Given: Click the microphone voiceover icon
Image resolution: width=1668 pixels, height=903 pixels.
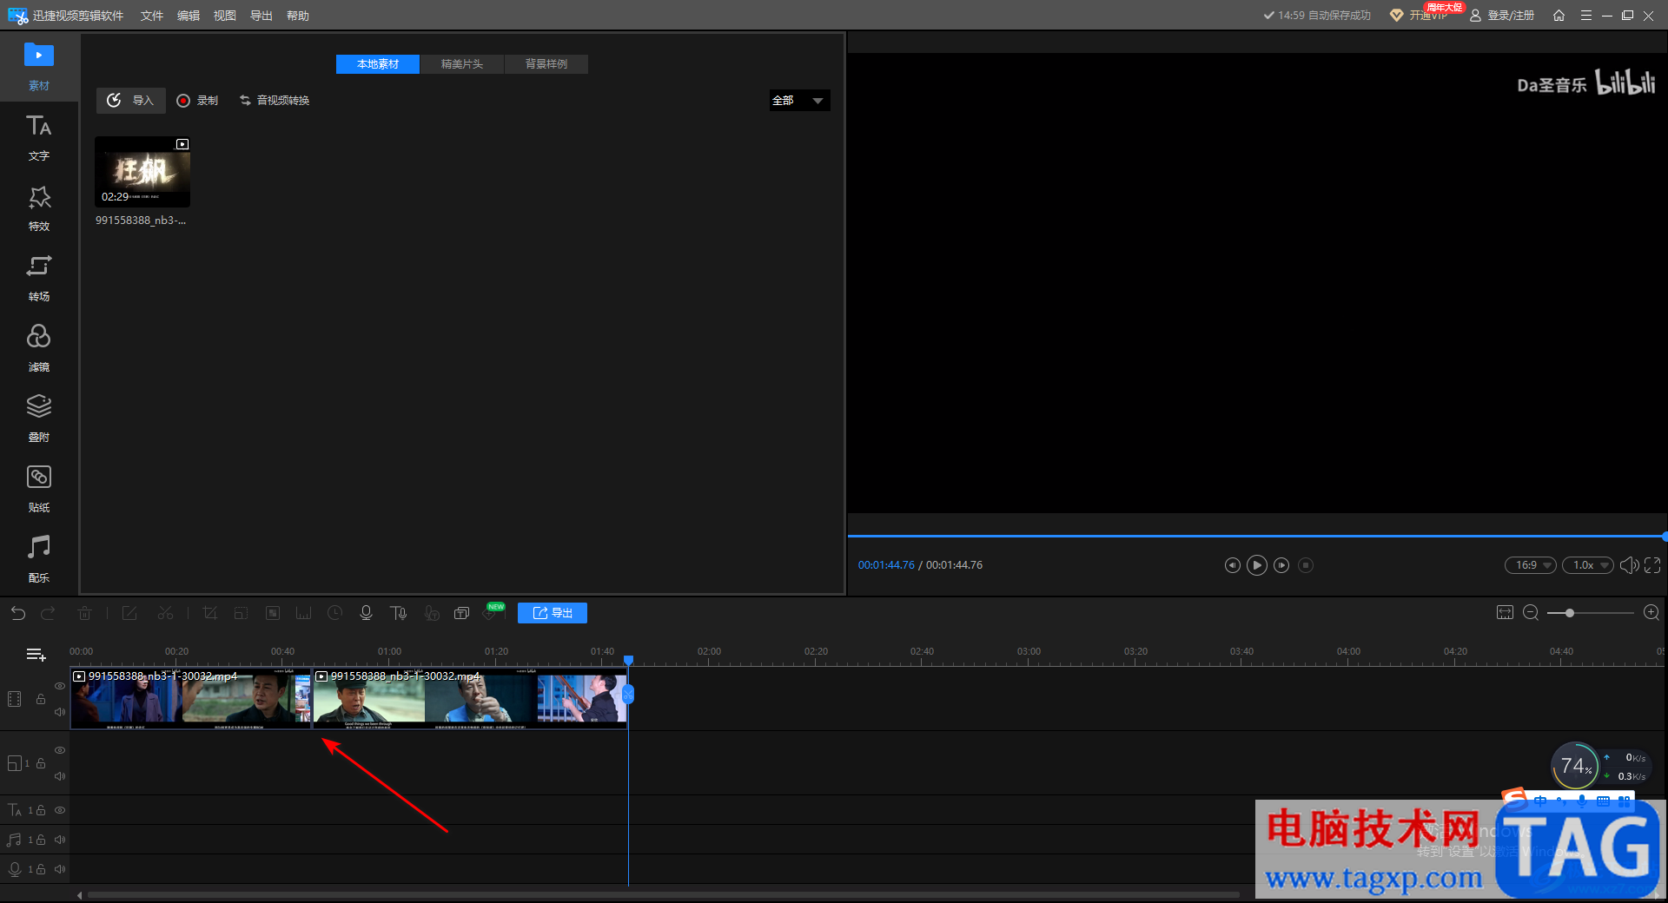Looking at the screenshot, I should tap(366, 613).
